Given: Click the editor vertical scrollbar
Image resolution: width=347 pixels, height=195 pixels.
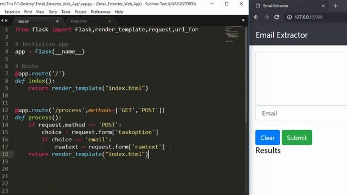Looking at the screenshot, I should [246, 74].
